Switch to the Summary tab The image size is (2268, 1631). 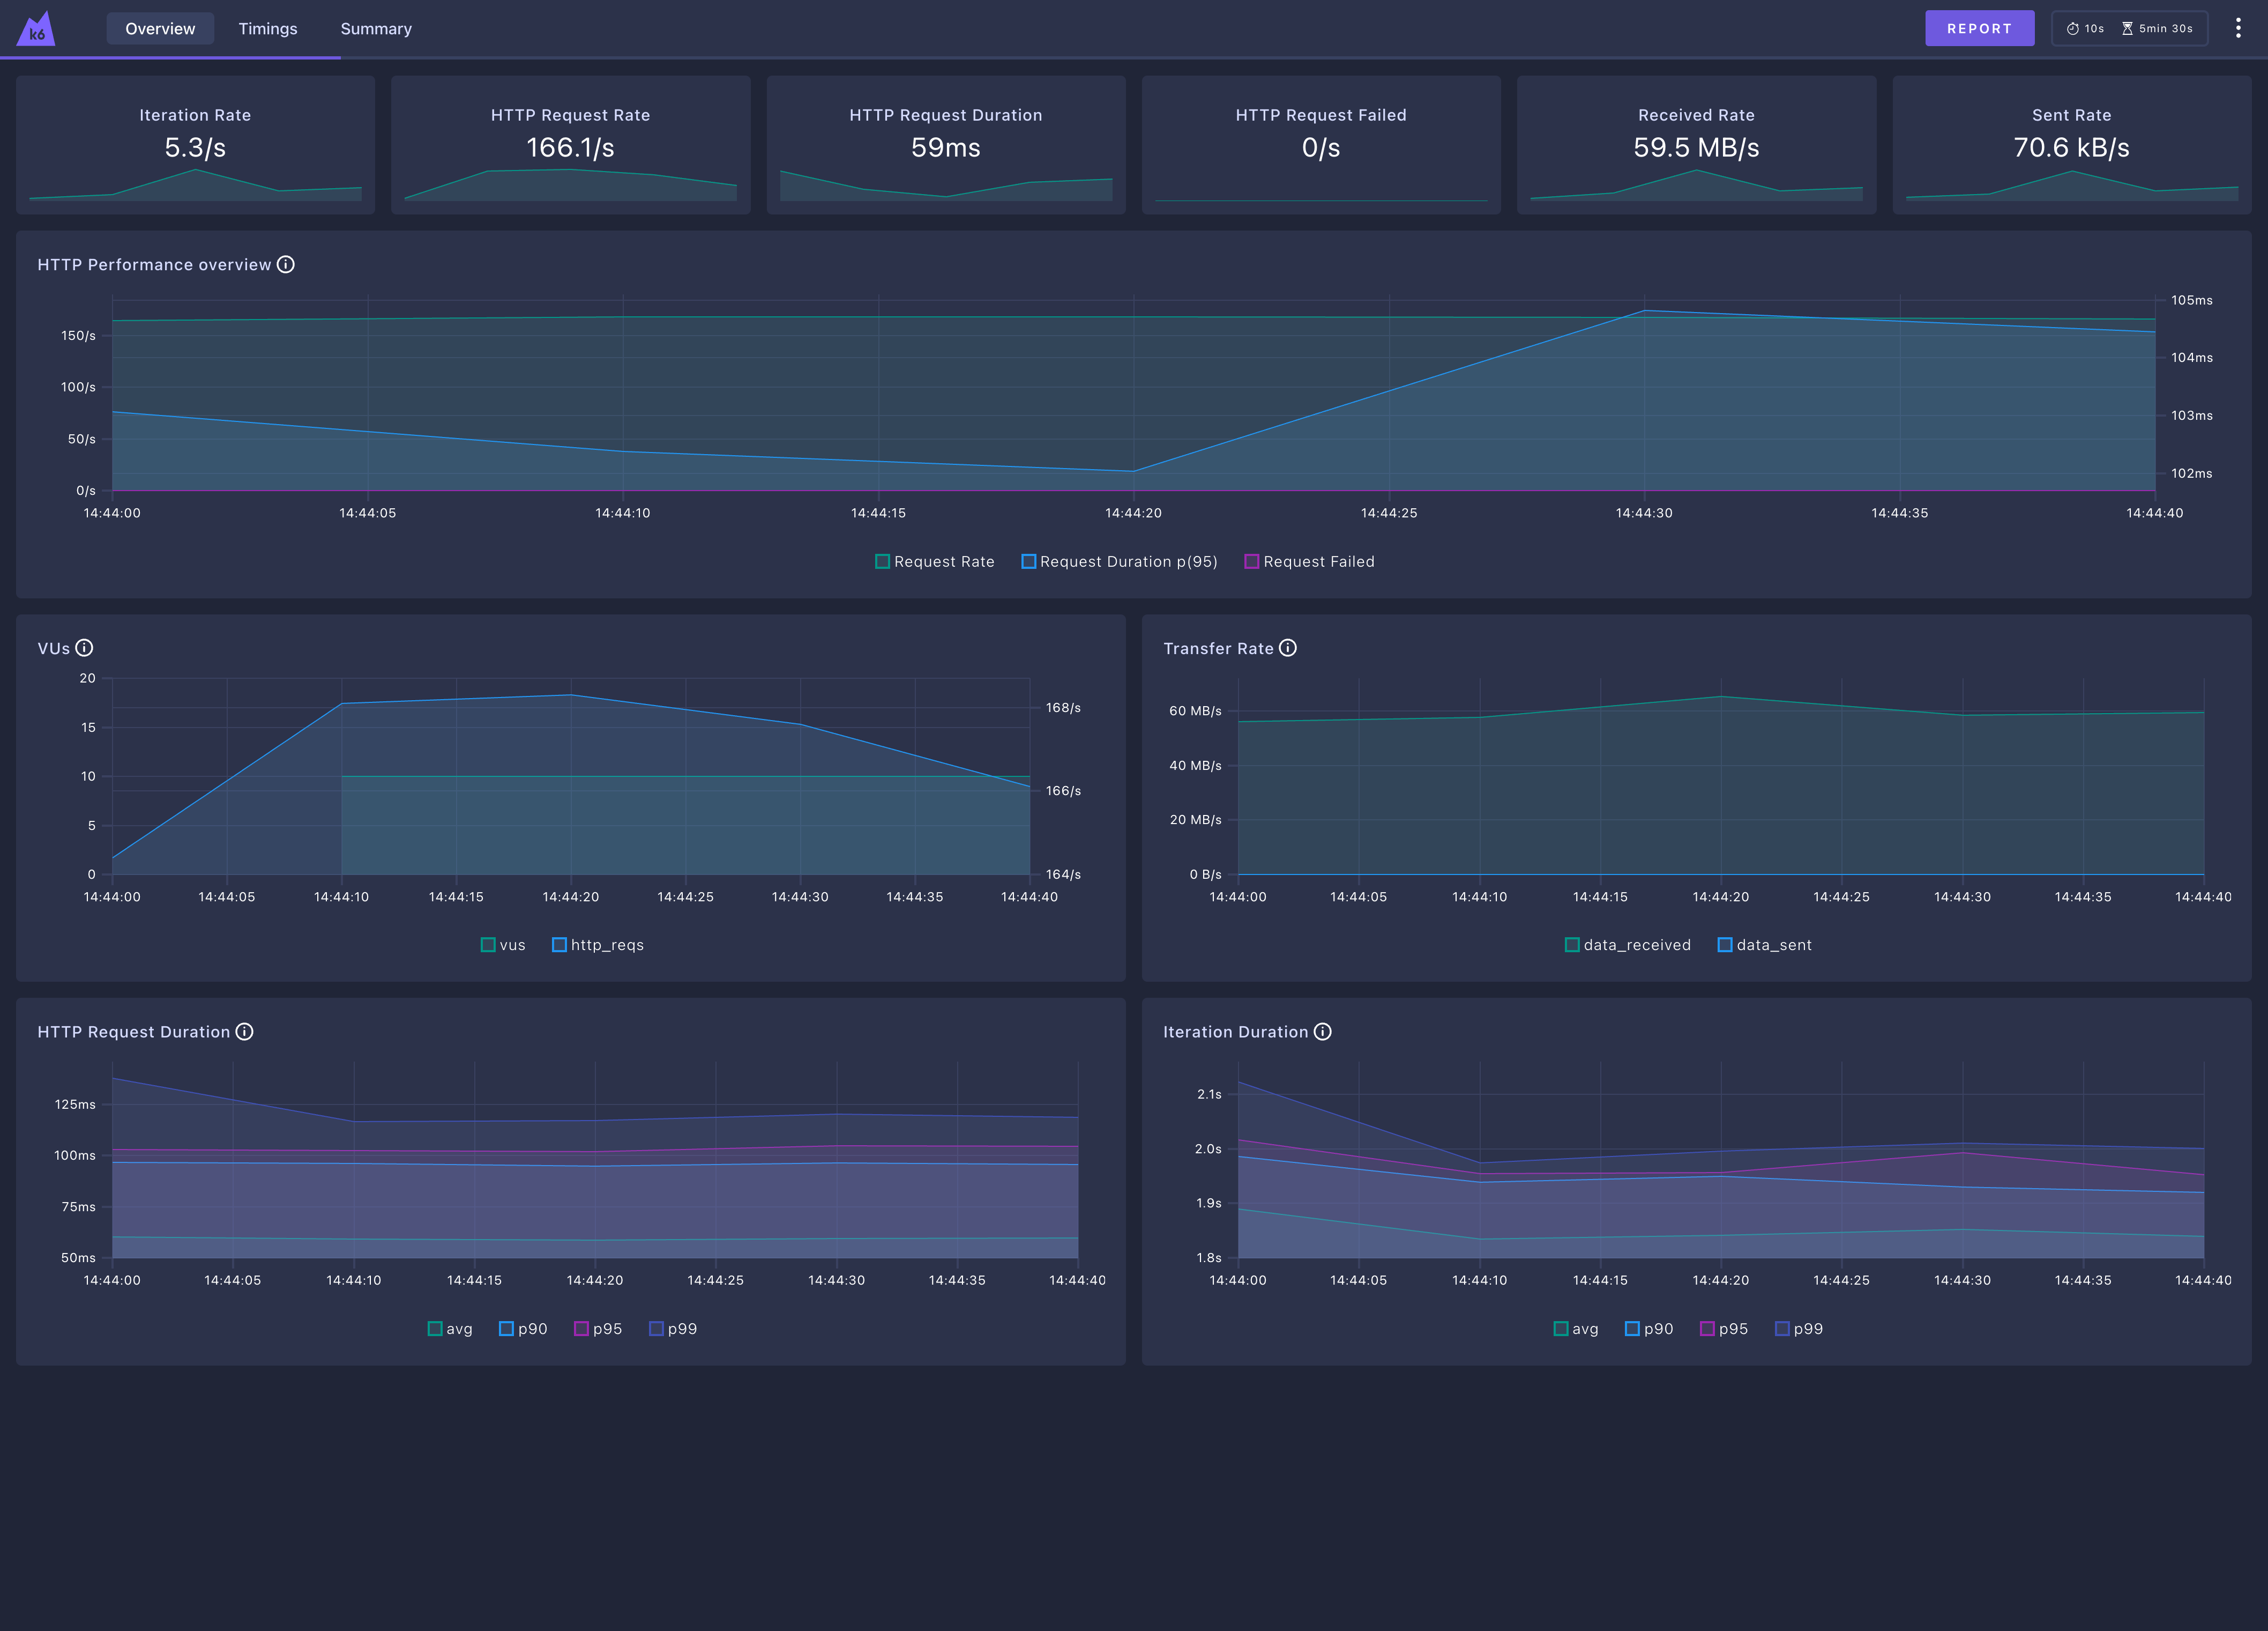pos(376,28)
